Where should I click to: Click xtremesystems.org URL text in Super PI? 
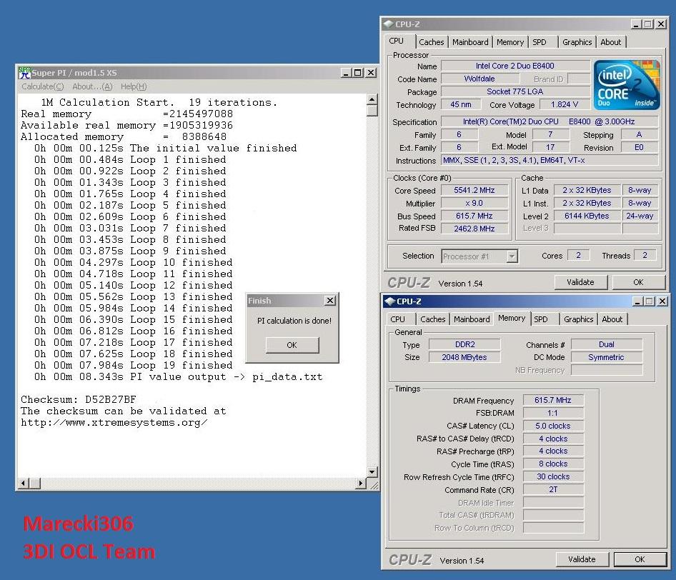(x=114, y=423)
